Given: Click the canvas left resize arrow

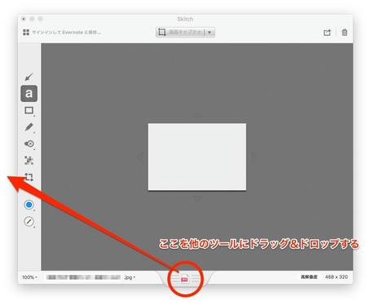Looking at the screenshot, I should click(x=140, y=157).
